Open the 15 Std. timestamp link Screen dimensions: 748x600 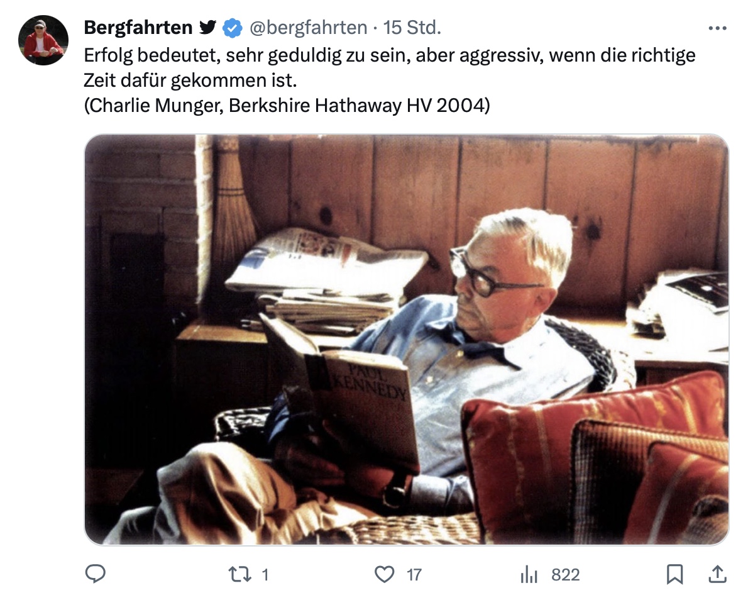point(412,28)
